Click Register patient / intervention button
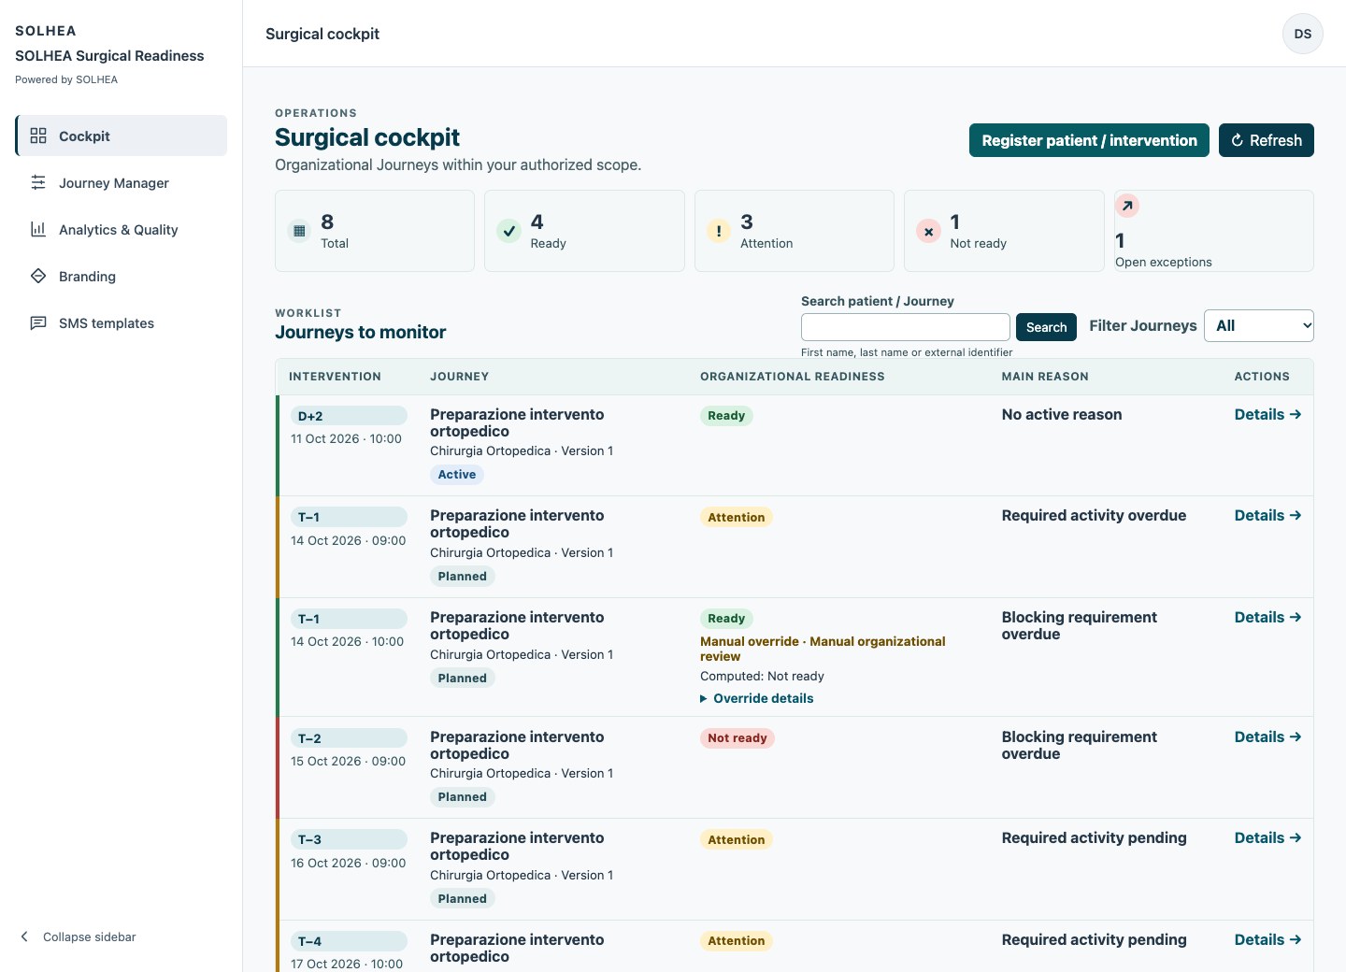The image size is (1346, 972). point(1089,140)
